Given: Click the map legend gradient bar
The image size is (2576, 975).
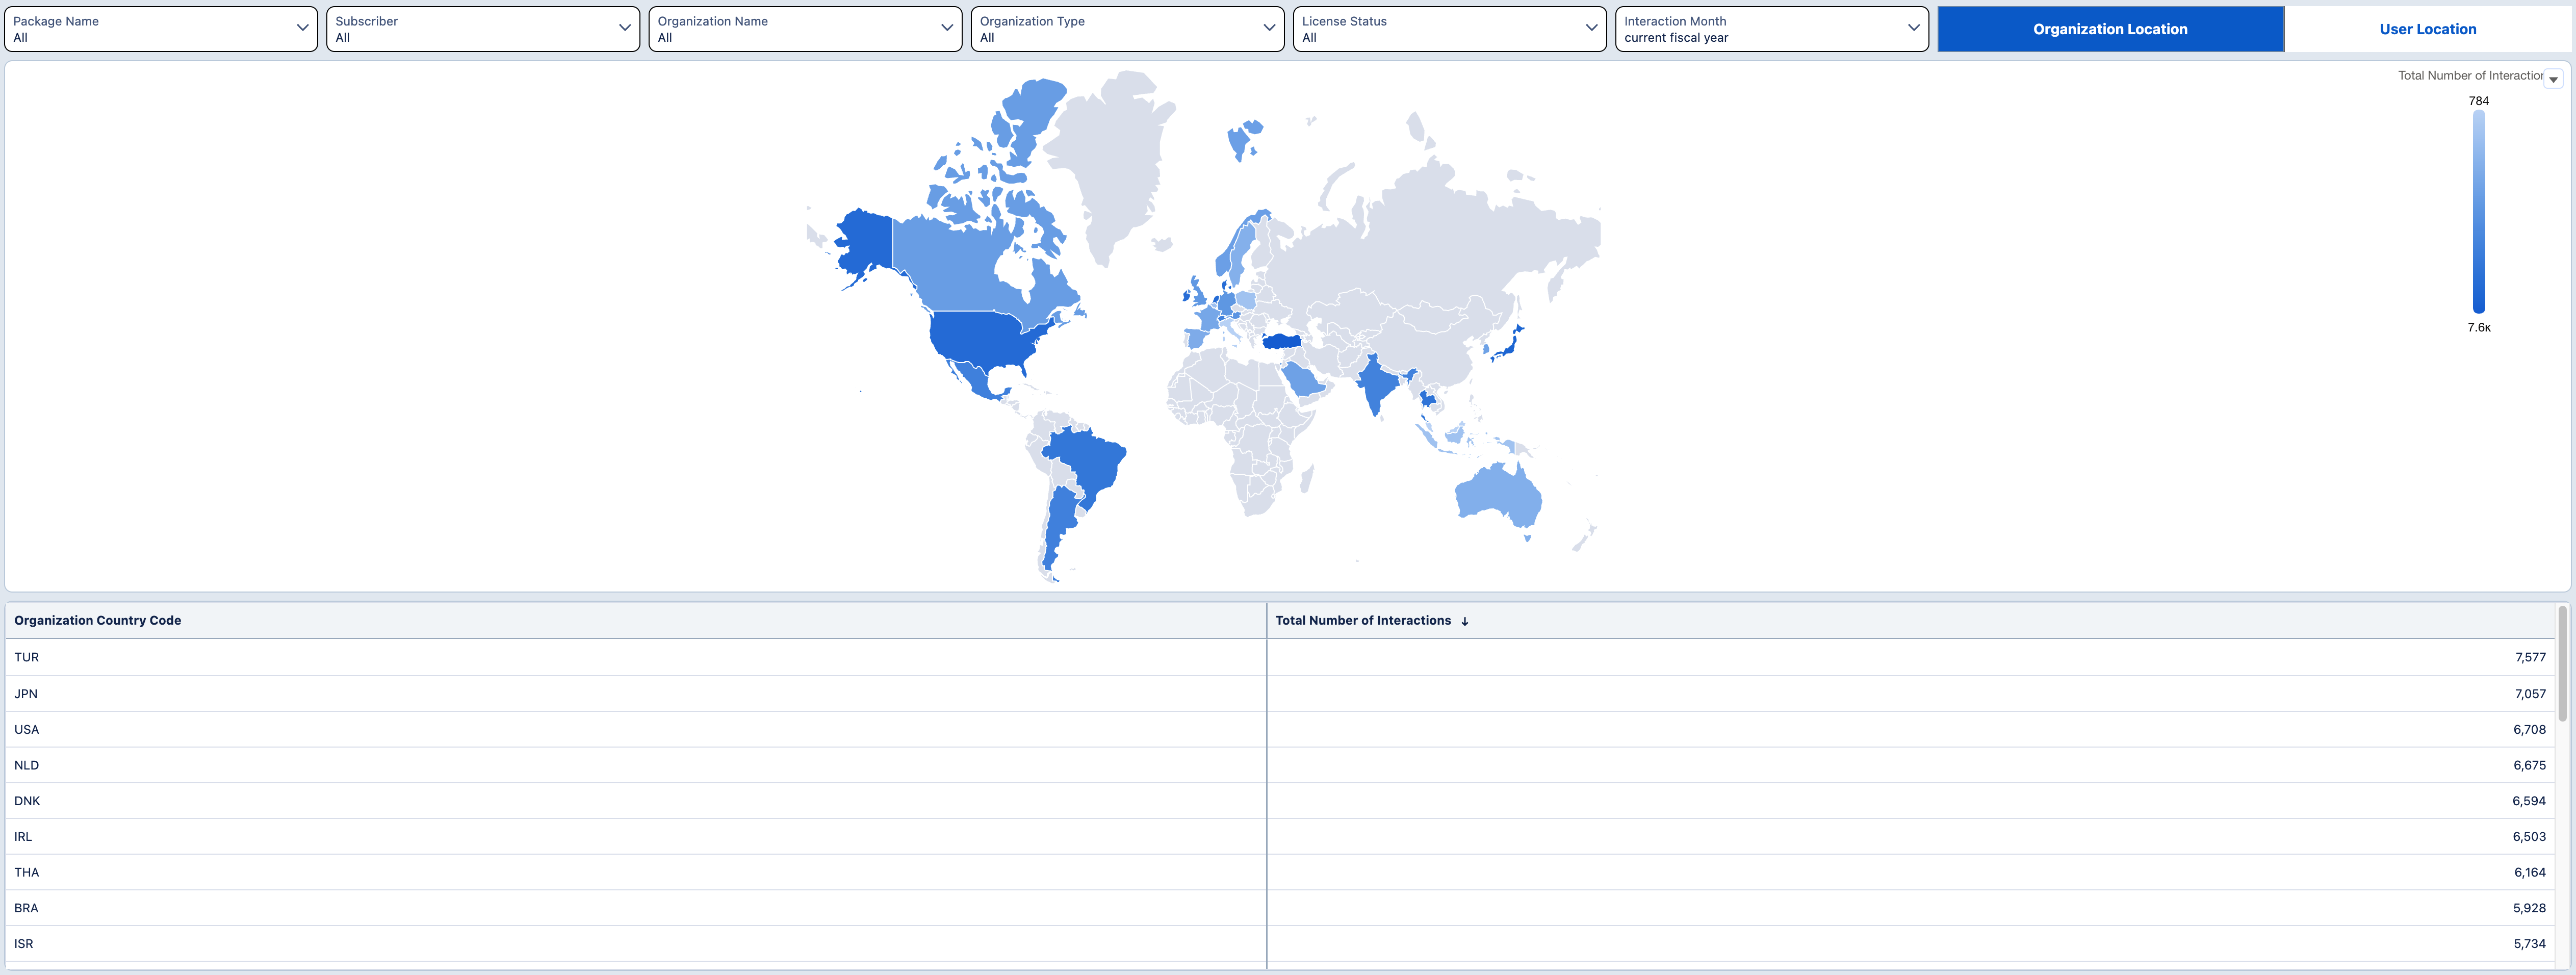Looking at the screenshot, I should click(2478, 212).
